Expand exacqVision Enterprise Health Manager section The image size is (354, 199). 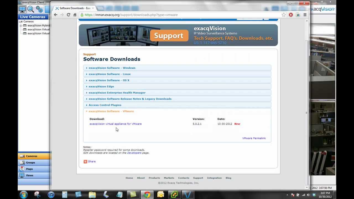point(177,93)
